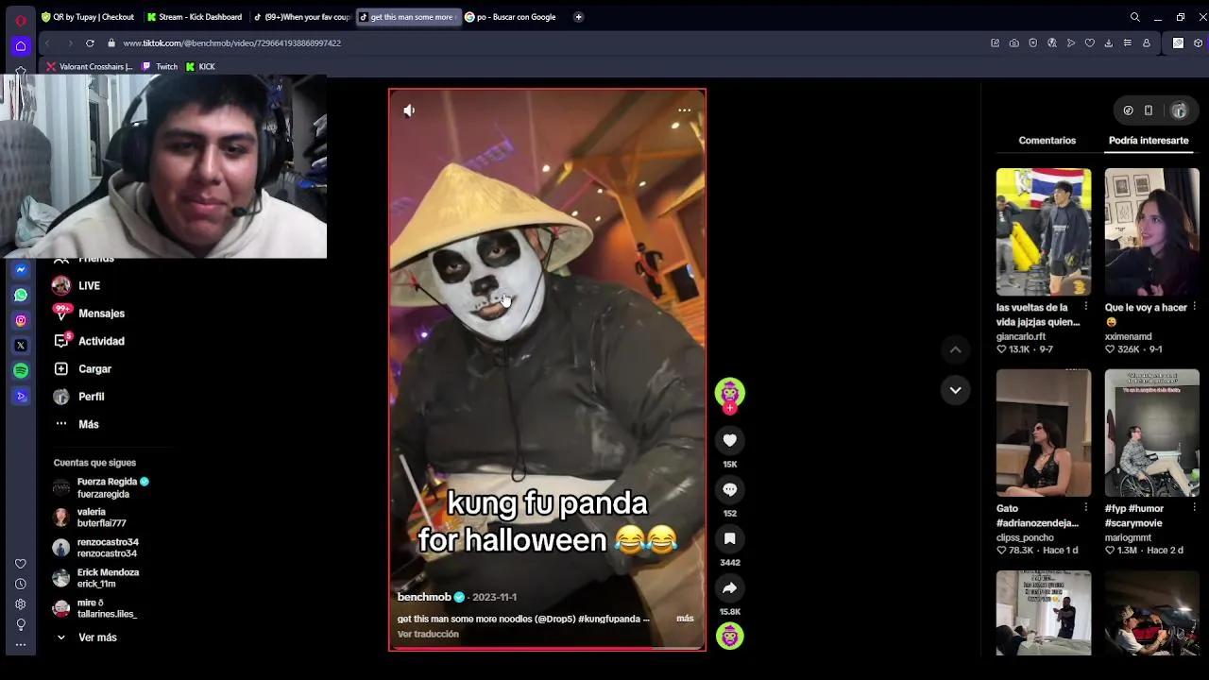Open the video options three-dot menu
The image size is (1209, 680).
(685, 110)
